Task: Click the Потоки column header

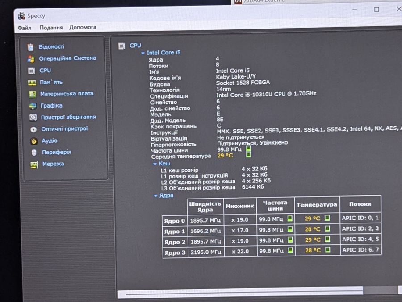Action: (360, 204)
